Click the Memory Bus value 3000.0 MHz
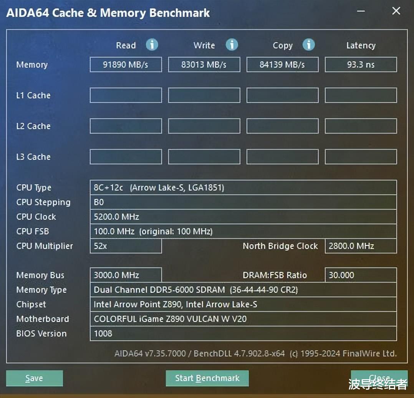 pos(126,275)
